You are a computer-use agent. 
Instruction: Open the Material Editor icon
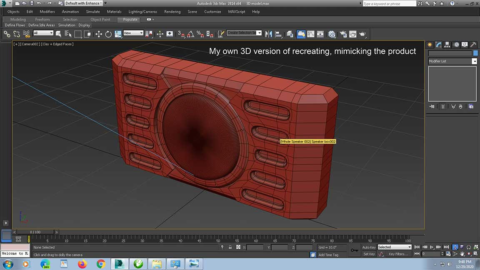(332, 34)
